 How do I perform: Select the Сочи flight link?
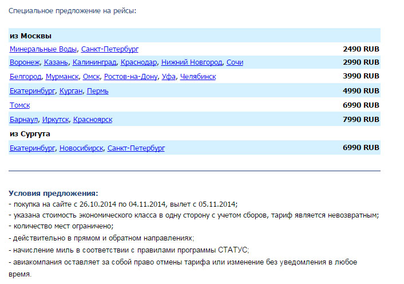(x=235, y=62)
